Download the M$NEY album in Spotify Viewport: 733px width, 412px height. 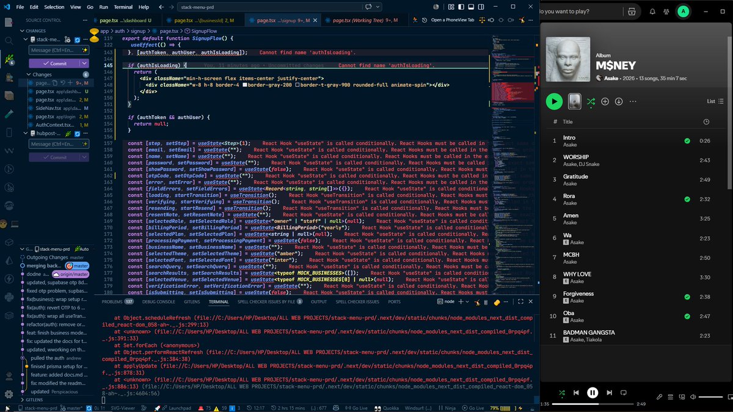(x=619, y=101)
